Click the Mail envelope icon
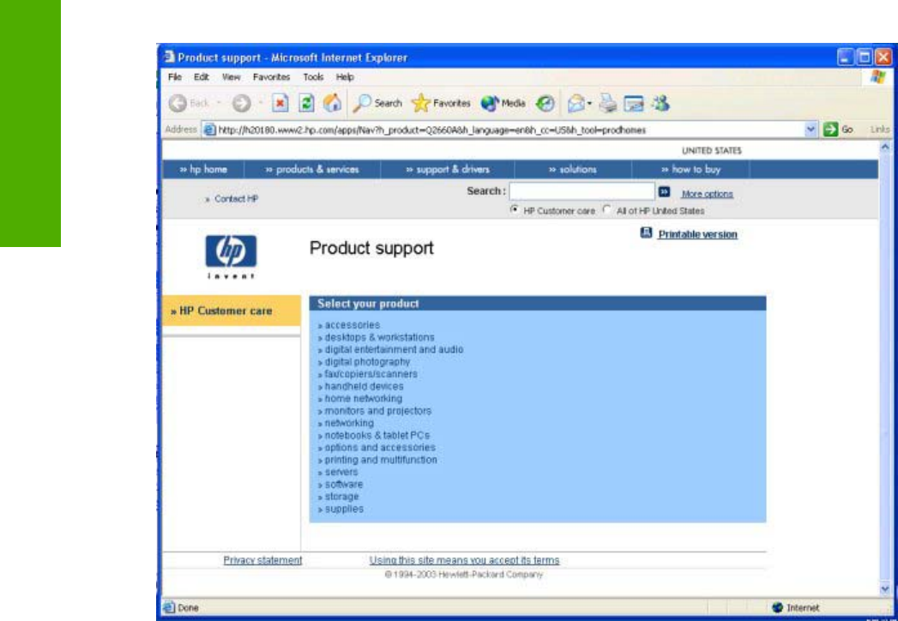The image size is (898, 621). [x=576, y=104]
